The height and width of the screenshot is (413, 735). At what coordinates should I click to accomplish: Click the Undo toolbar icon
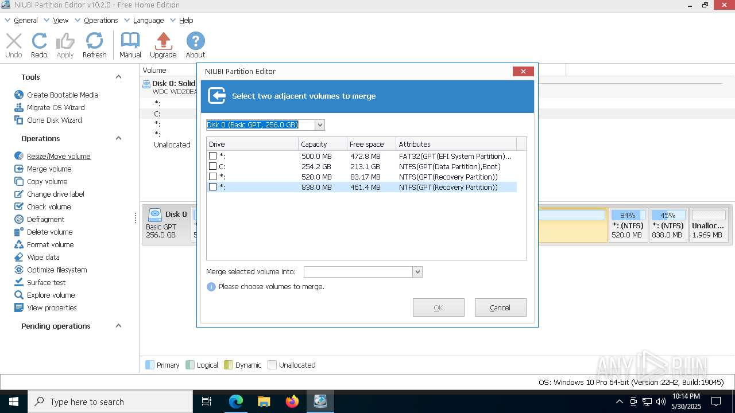pyautogui.click(x=14, y=41)
